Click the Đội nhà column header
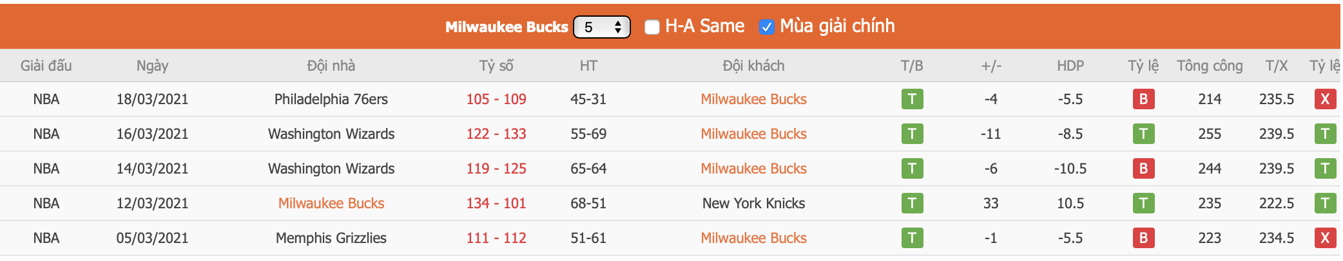The image size is (1343, 261). (x=331, y=66)
